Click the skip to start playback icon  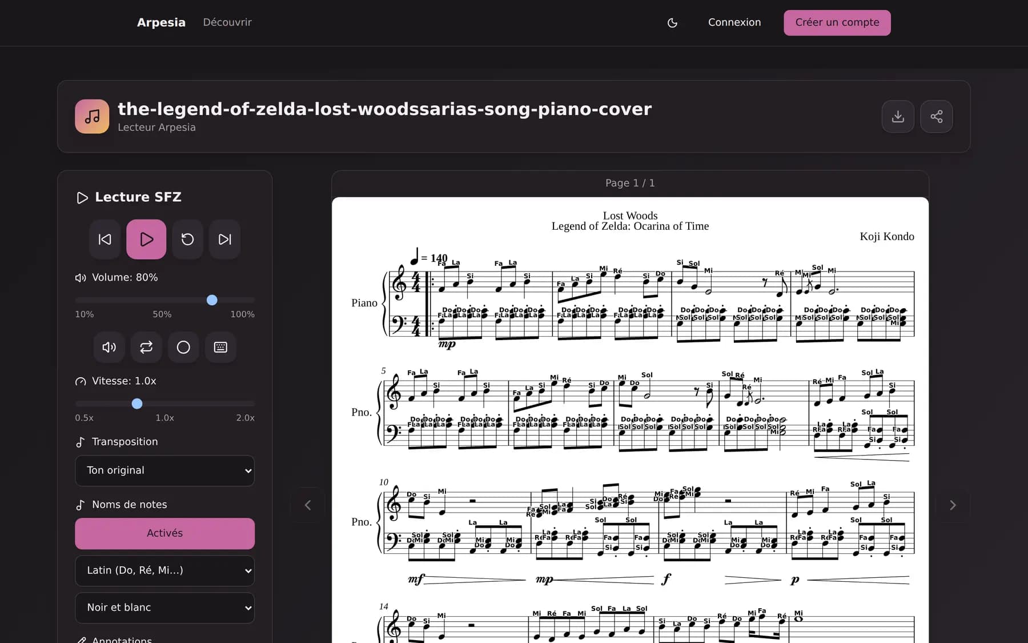click(105, 239)
